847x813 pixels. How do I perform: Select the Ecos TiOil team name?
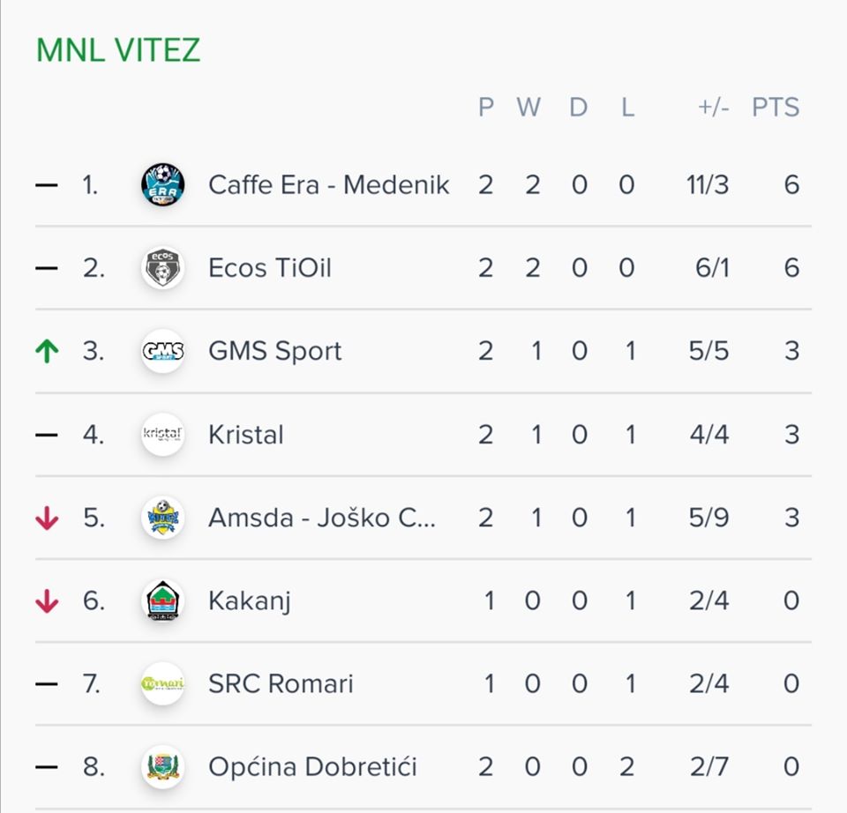click(270, 268)
